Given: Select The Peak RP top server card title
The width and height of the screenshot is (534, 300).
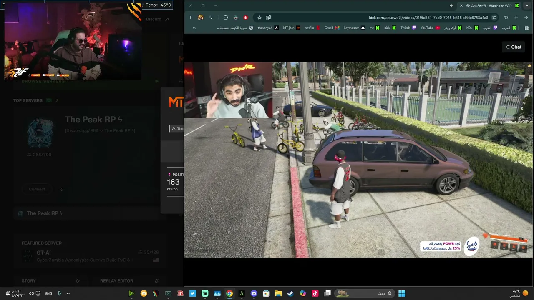Looking at the screenshot, I should pyautogui.click(x=93, y=120).
